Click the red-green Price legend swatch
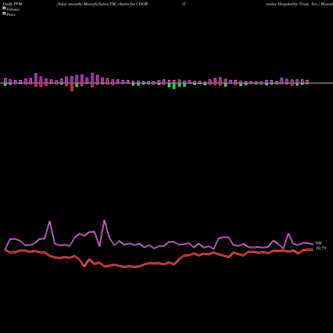 tap(4, 14)
